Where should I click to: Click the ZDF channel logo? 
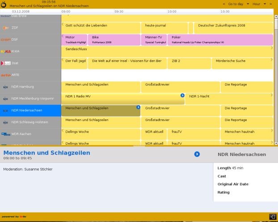(x=5, y=28)
